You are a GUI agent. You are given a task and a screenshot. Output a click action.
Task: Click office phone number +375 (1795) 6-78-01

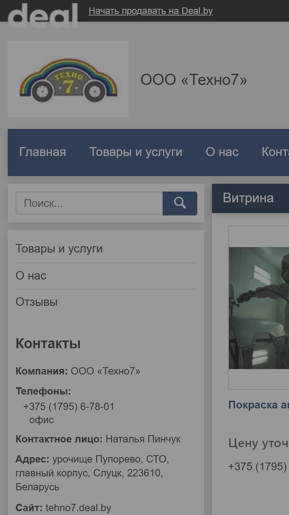[x=69, y=407]
